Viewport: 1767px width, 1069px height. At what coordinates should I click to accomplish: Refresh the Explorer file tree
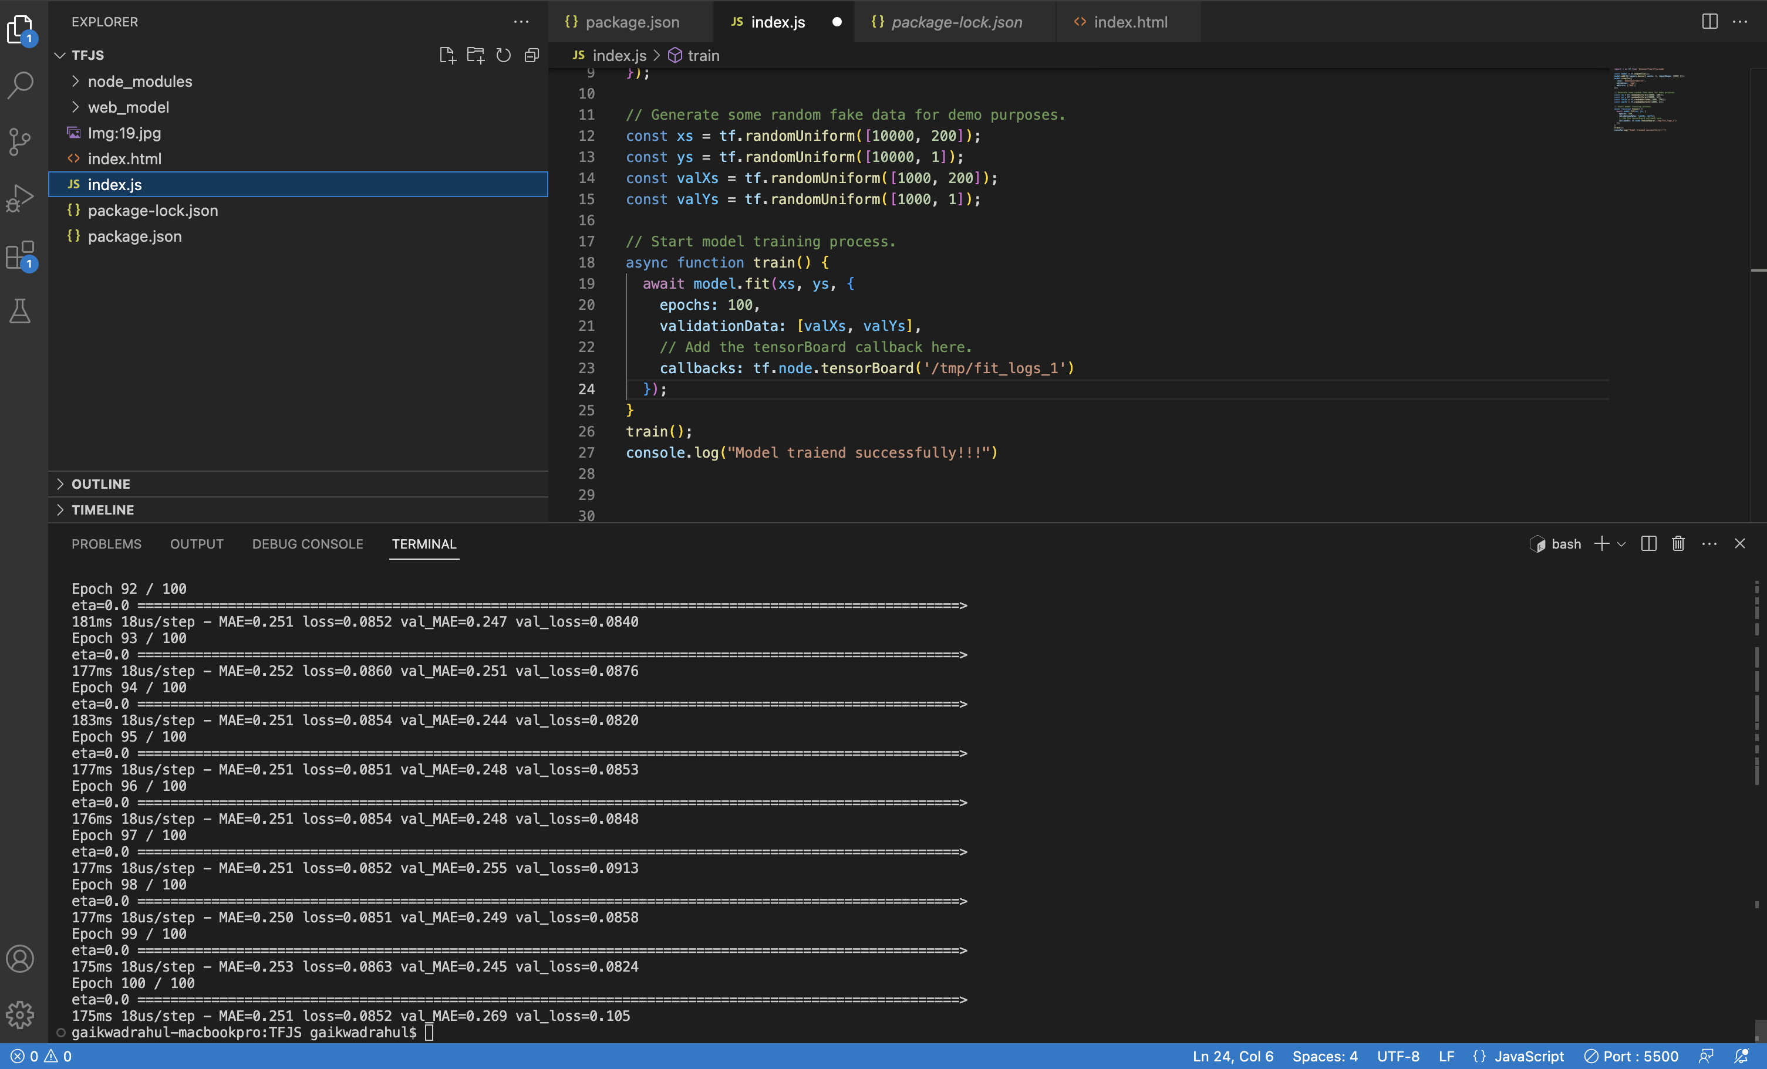[504, 55]
